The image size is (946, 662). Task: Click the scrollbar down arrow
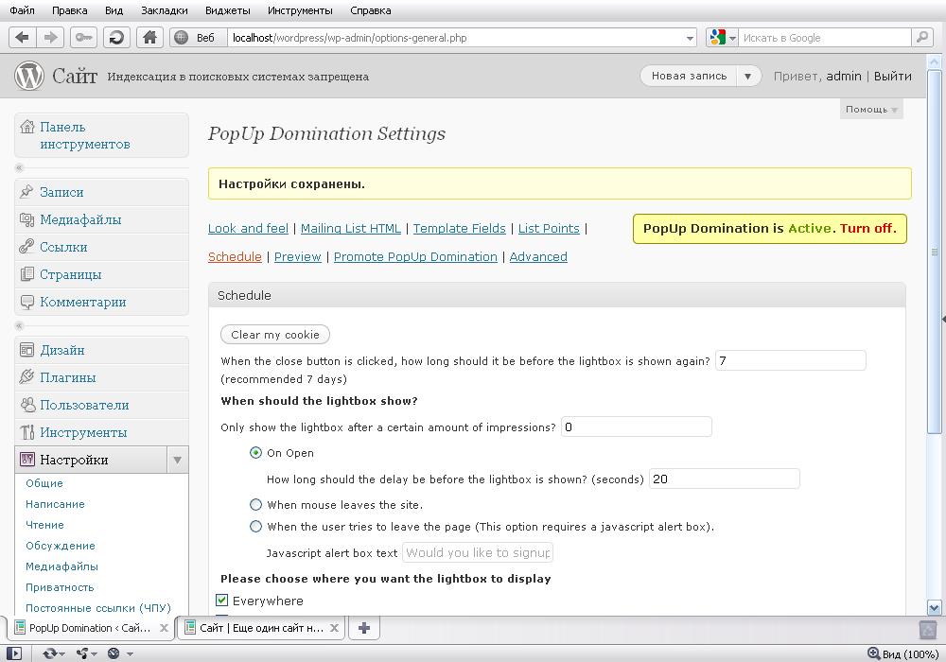coord(934,608)
